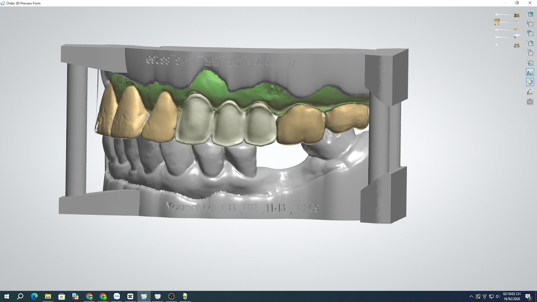The width and height of the screenshot is (537, 302).
Task: Open CapCut from taskbar
Action: click(x=130, y=297)
